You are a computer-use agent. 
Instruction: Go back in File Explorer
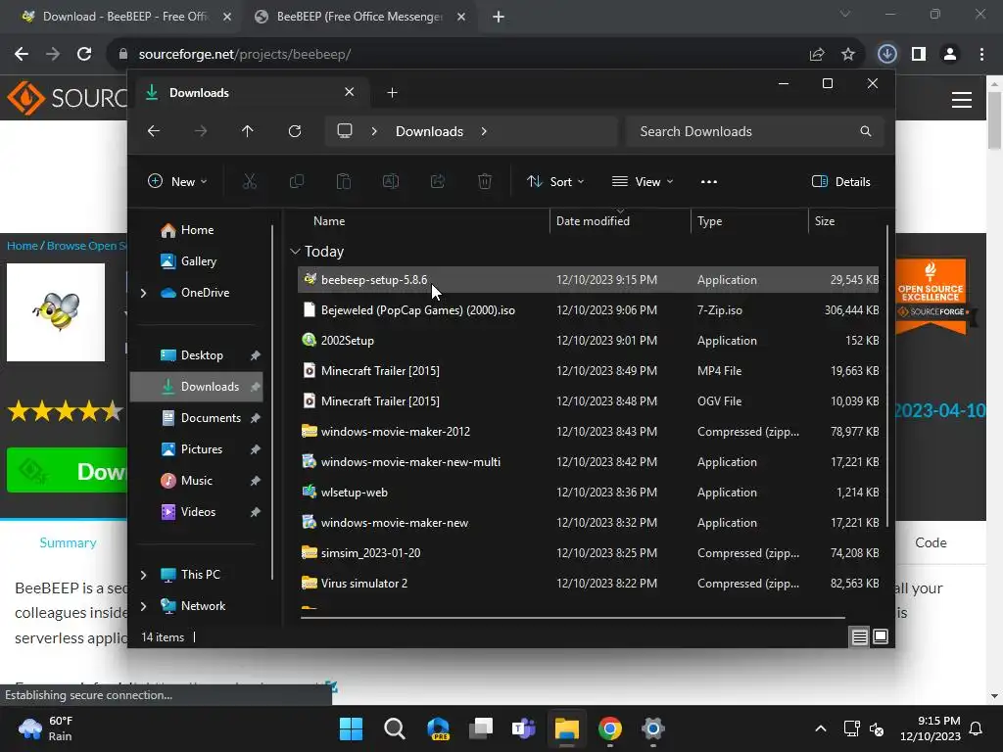click(154, 131)
